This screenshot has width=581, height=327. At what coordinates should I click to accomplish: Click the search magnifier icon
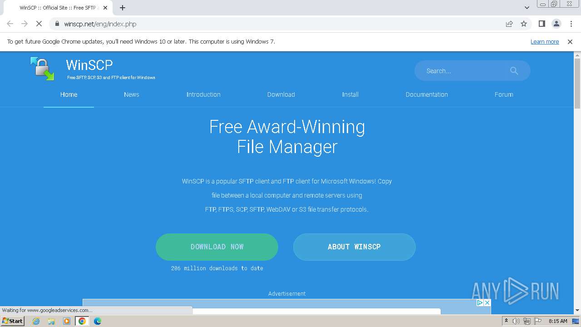(514, 71)
